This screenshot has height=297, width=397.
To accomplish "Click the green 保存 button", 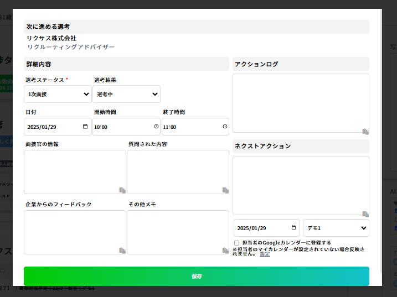I will (x=196, y=276).
